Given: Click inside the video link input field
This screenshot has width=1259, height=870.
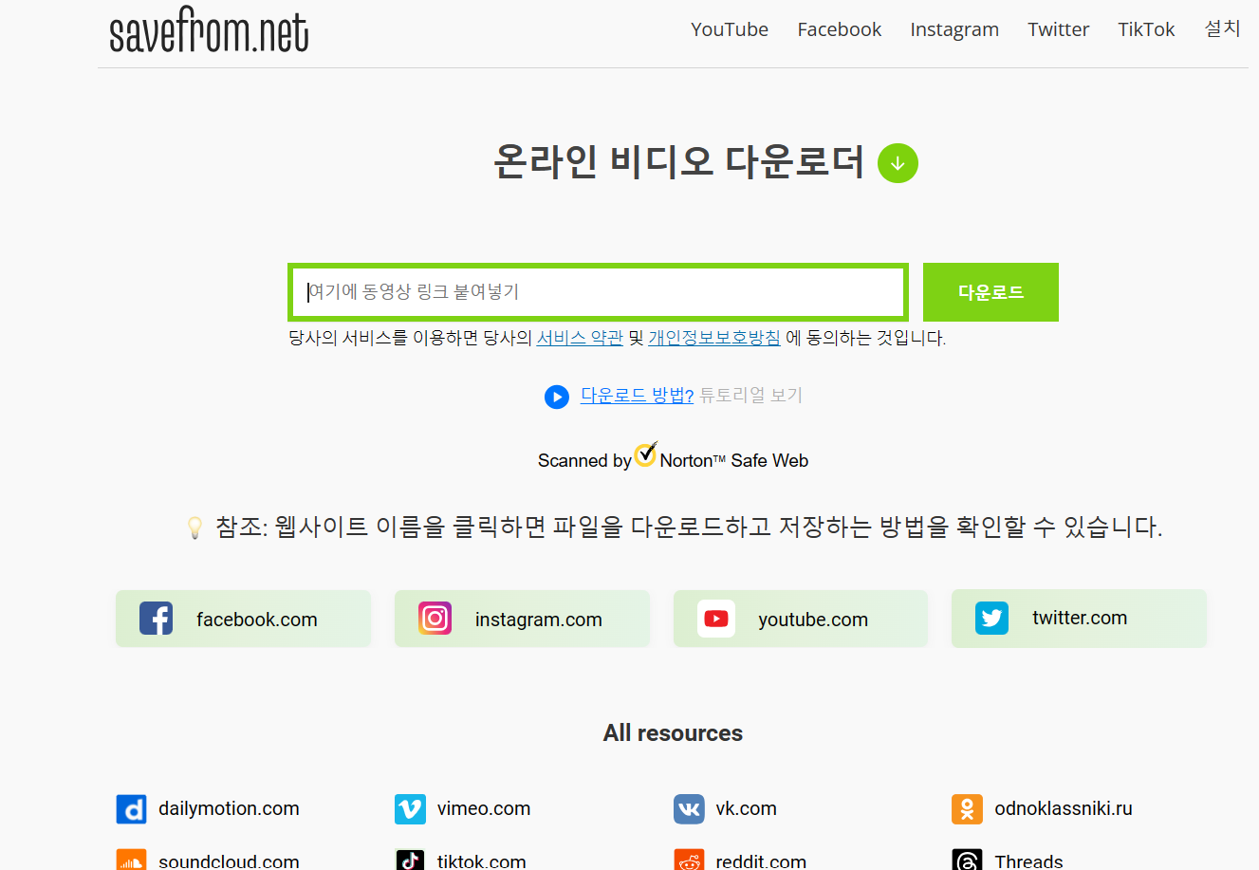Looking at the screenshot, I should (x=598, y=292).
